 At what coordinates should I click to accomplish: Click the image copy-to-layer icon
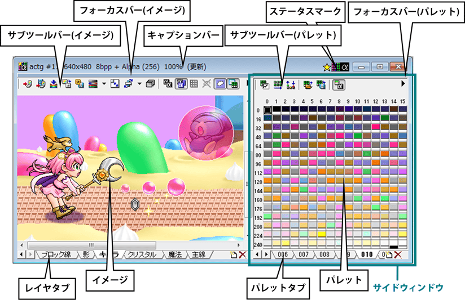coord(67,84)
